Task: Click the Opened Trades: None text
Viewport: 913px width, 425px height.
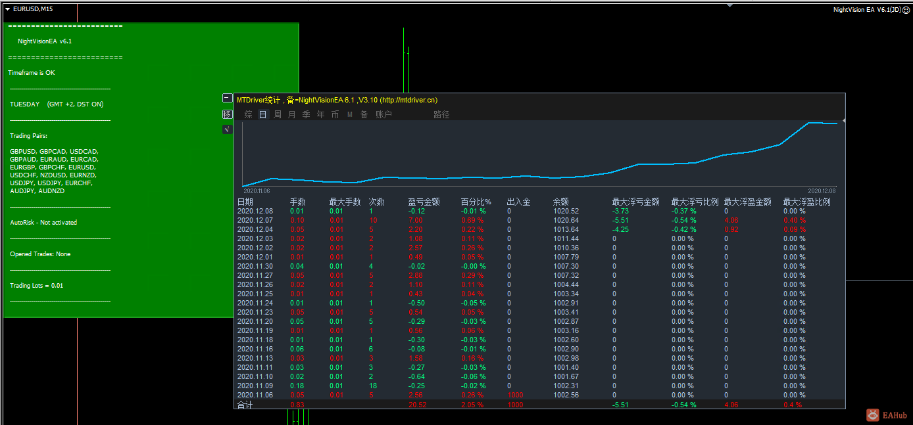Action: tap(40, 254)
